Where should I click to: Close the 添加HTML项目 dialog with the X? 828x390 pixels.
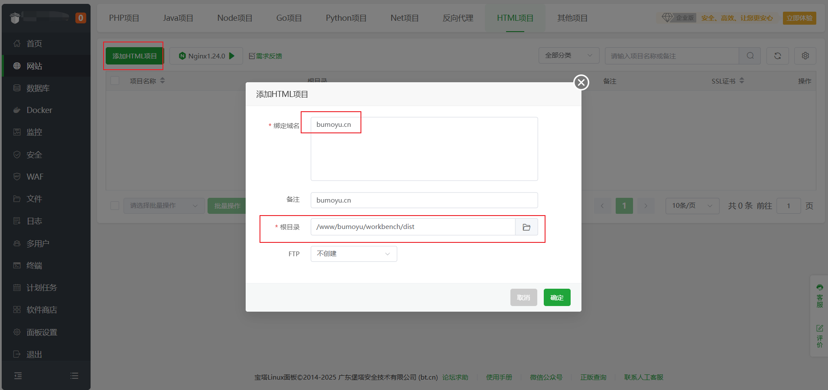pyautogui.click(x=581, y=82)
